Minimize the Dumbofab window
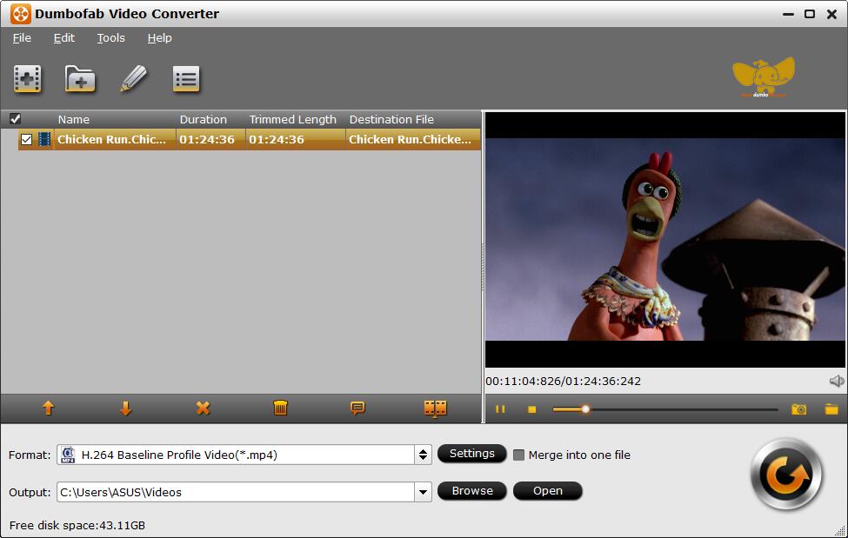Screen dimensions: 848x538 coord(788,14)
